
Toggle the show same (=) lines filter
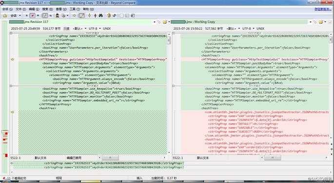click(x=38, y=16)
